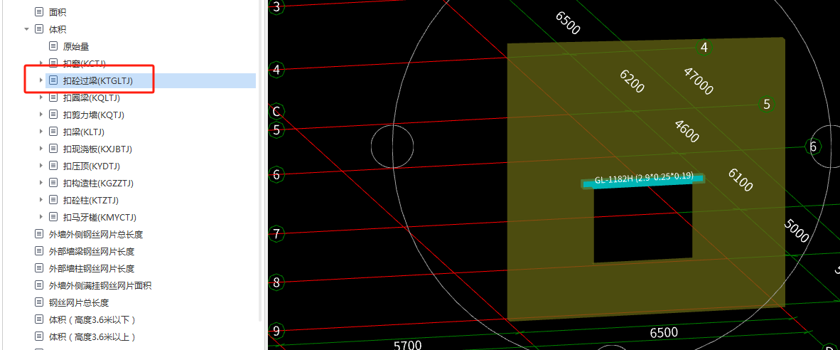Image resolution: width=840 pixels, height=350 pixels.
Task: Click the document icon of 扣压顶(KYDTJ)
Action: click(53, 166)
